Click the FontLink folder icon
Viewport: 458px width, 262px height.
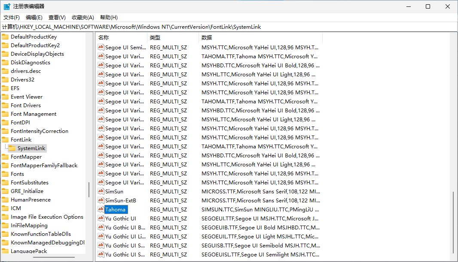5,140
